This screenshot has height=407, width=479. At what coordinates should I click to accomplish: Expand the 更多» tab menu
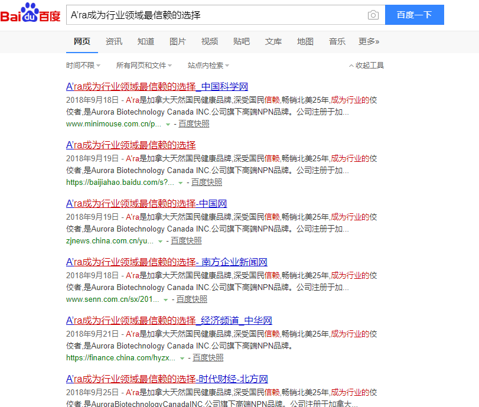[369, 41]
